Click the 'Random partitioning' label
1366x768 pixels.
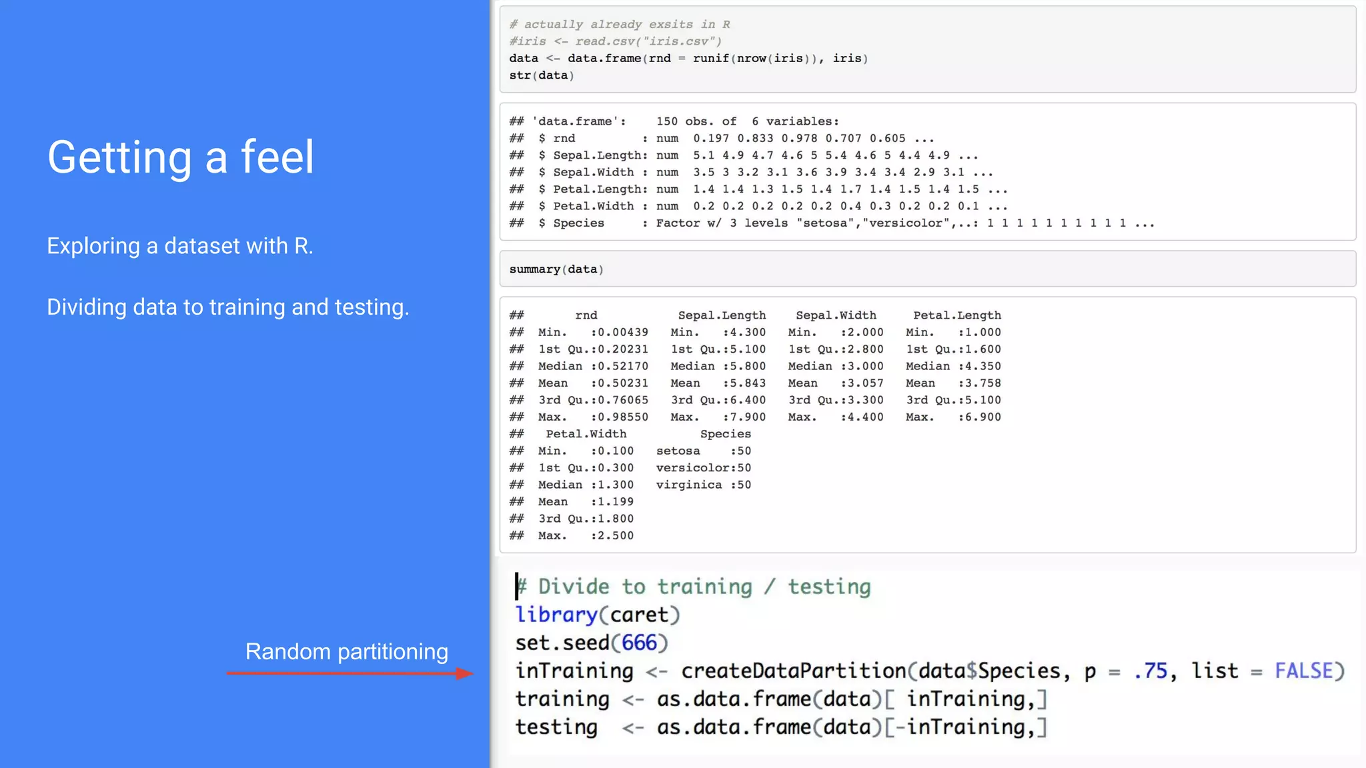point(347,651)
